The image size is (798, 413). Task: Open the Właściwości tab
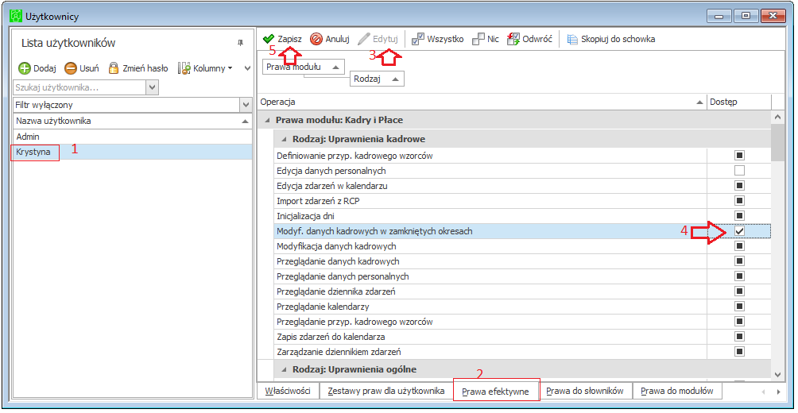288,391
